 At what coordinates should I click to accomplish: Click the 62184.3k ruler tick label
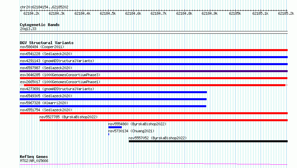click(57, 13)
